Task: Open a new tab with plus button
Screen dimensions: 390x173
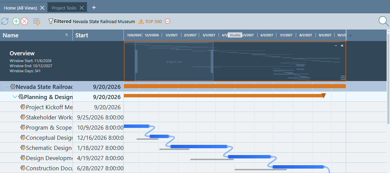Action: (x=94, y=7)
